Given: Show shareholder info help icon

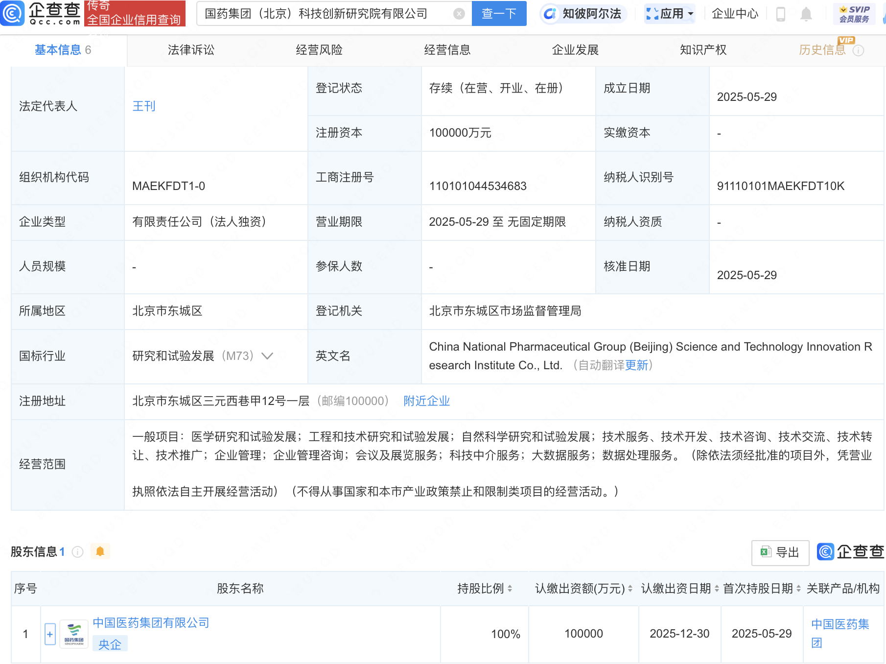Looking at the screenshot, I should pyautogui.click(x=77, y=552).
